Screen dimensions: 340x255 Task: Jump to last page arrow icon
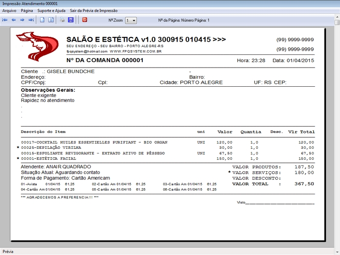pyautogui.click(x=31, y=20)
